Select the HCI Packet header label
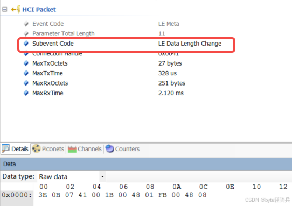The image size is (292, 206). [x=39, y=9]
